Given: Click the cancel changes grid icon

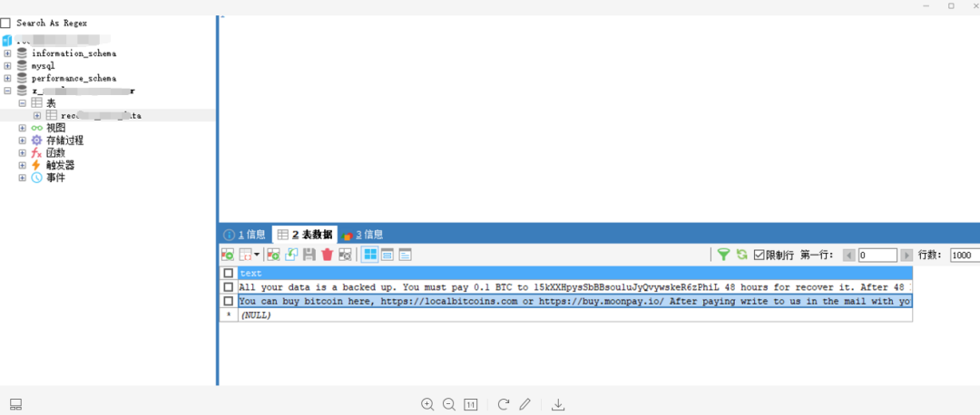Looking at the screenshot, I should (345, 255).
